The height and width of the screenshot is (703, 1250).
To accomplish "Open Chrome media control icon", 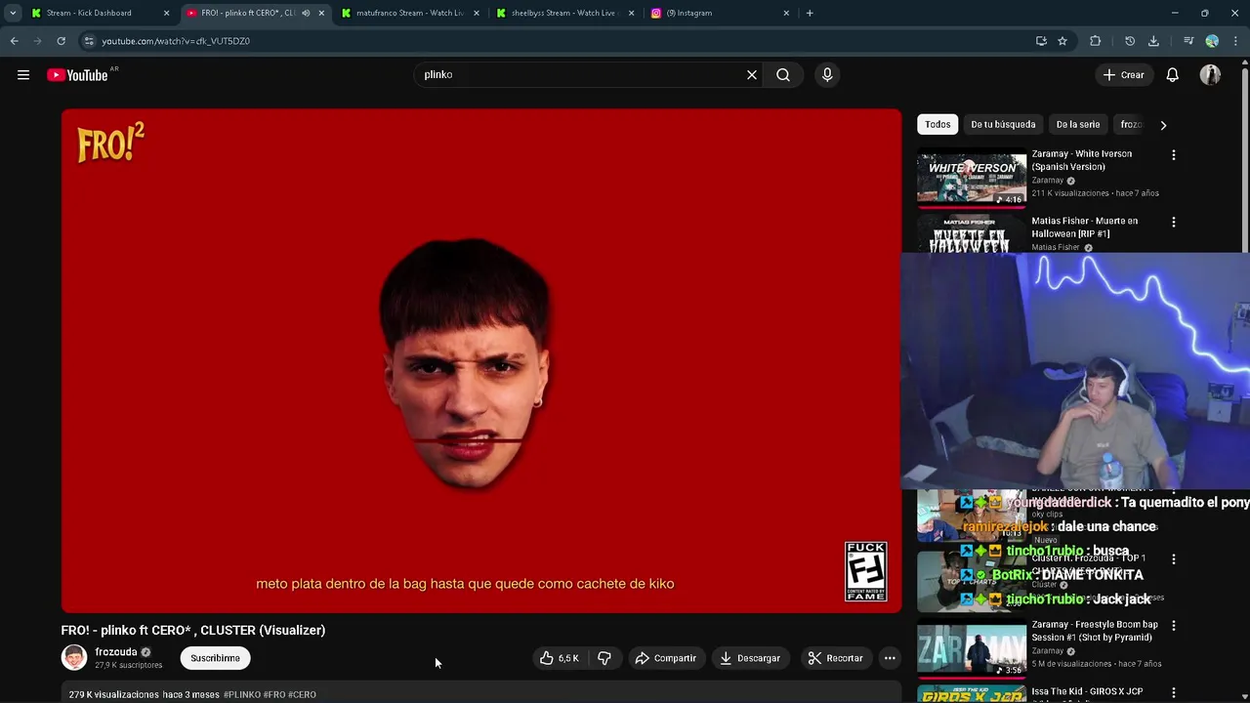I will pyautogui.click(x=1188, y=41).
